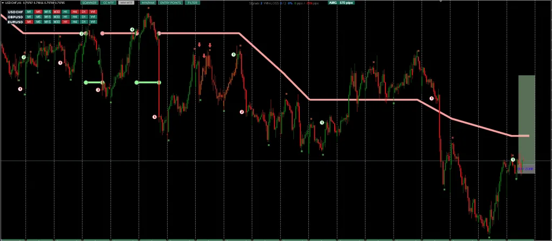
Task: Choose EURUSD H4 timeframe cell
Action: [74, 22]
